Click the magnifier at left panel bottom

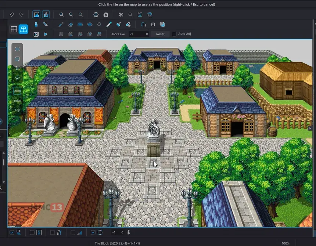(1, 188)
